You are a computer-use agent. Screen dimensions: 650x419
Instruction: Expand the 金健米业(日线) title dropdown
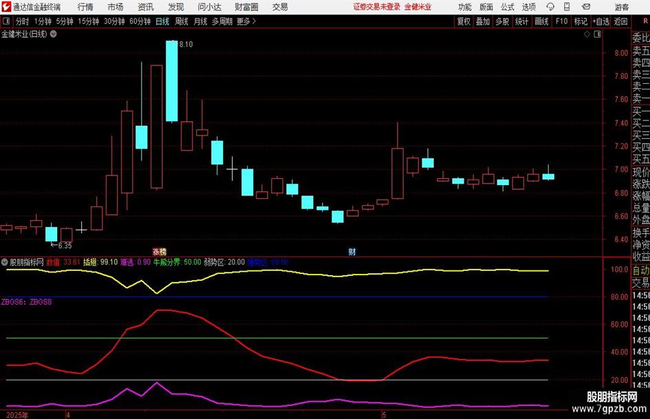pyautogui.click(x=54, y=34)
